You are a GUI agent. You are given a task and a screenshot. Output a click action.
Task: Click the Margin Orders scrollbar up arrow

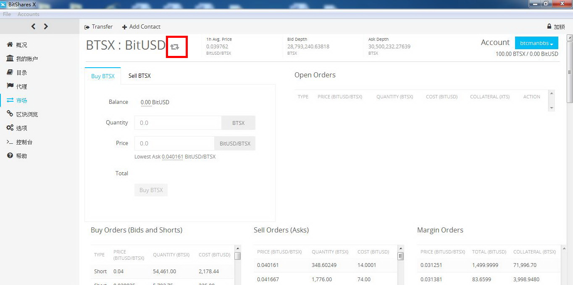coord(563,248)
